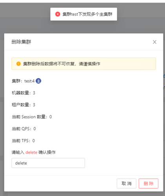Click the 租户数量 value row
Image resolution: width=165 pixels, height=196 pixels.
pos(24,105)
